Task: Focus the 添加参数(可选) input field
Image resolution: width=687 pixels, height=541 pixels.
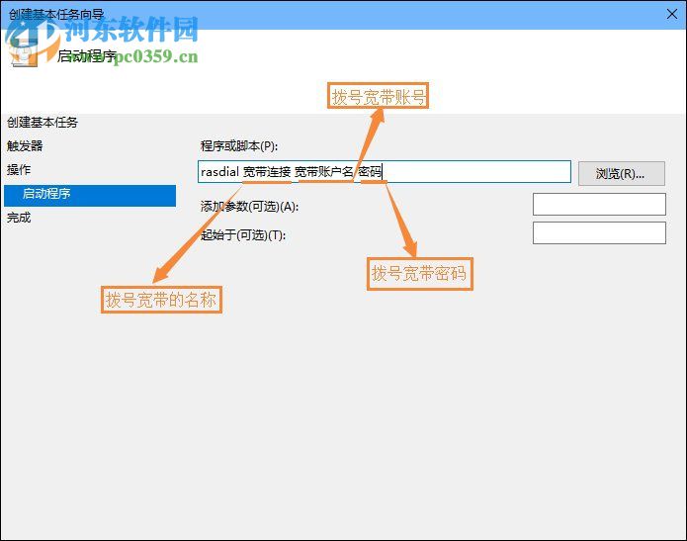Action: coord(599,205)
